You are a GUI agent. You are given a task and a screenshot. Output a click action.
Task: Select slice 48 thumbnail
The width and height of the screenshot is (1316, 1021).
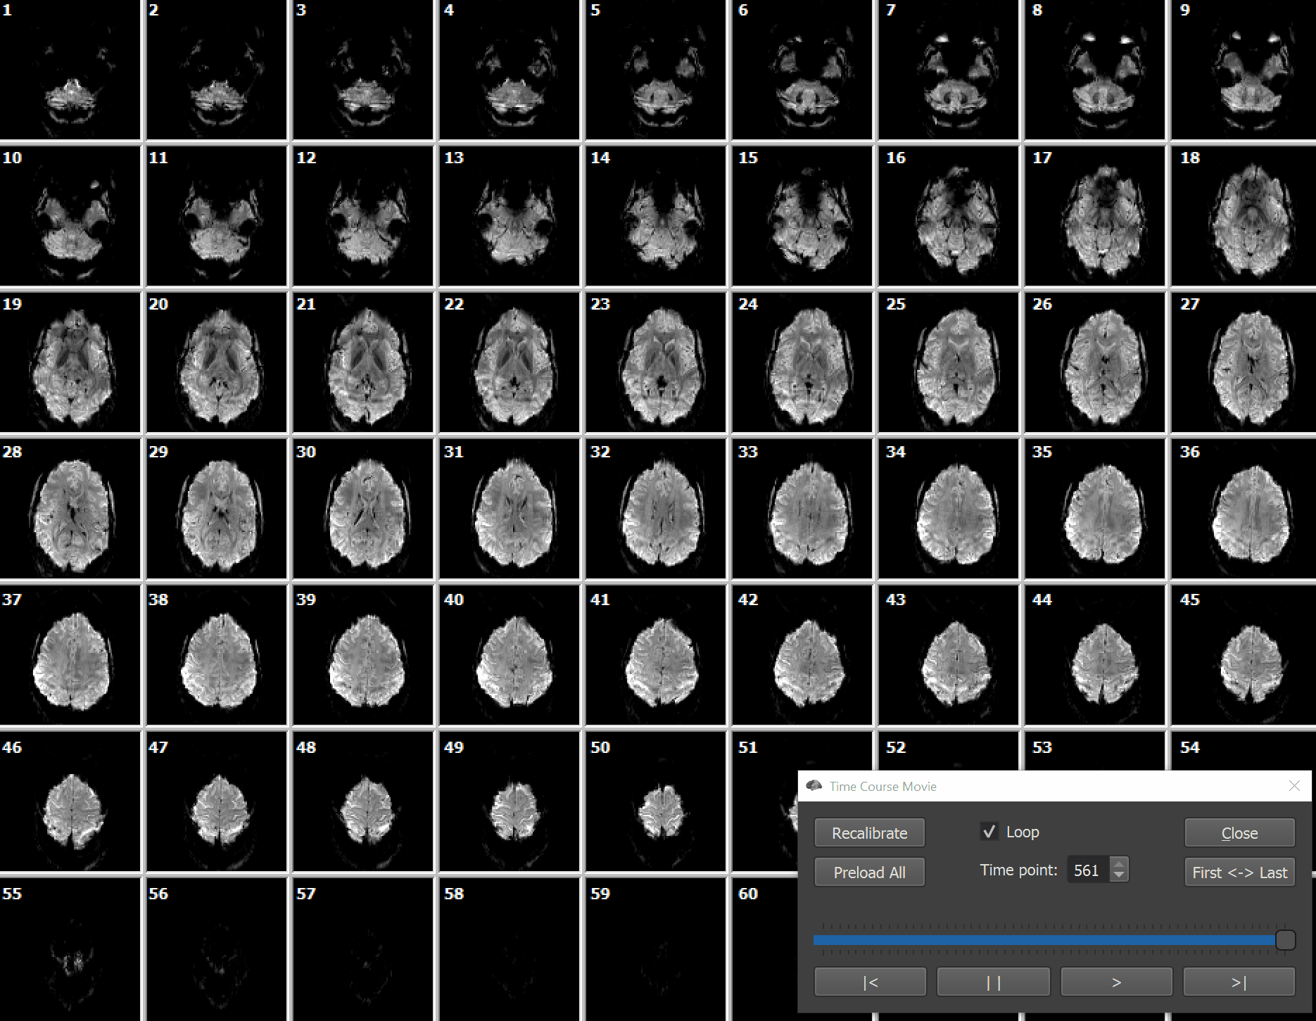coord(362,801)
